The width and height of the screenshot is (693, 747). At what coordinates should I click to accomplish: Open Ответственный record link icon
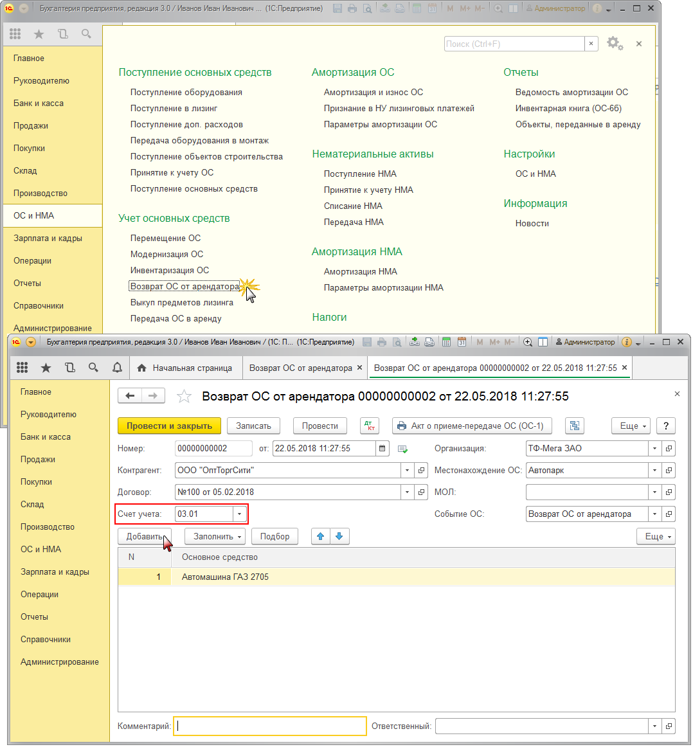[669, 726]
